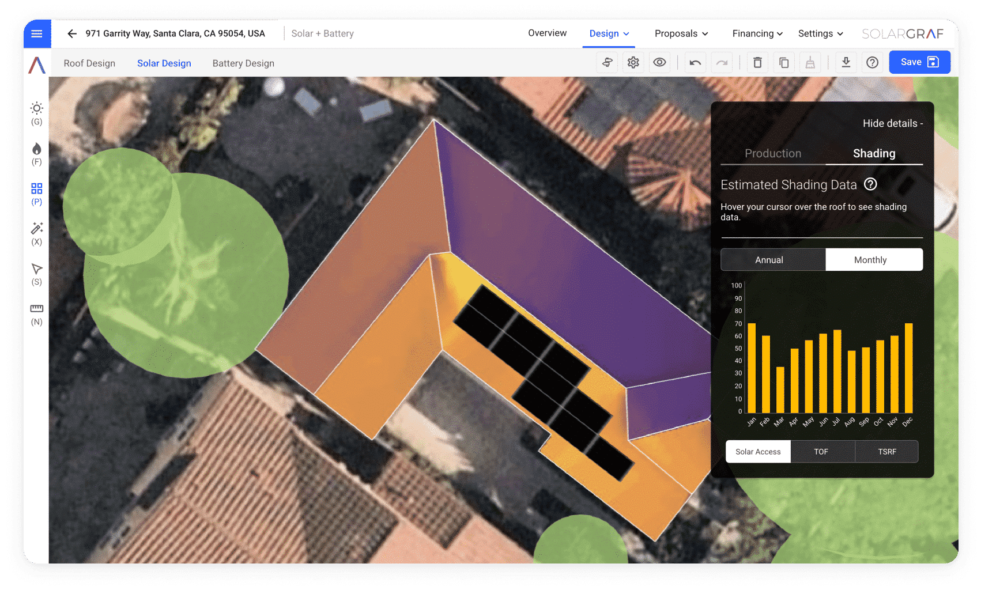
Task: Open help from toolbar question icon
Action: [x=873, y=62]
